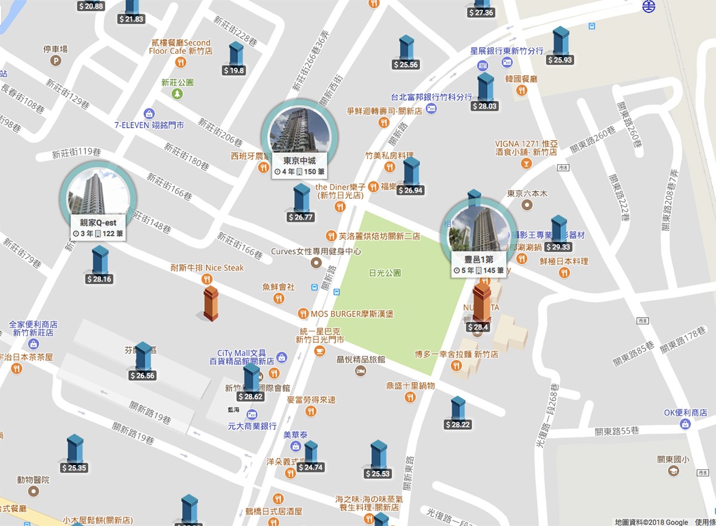
Task: Open the 豐邑1第 building photo bubble
Action: 479,236
